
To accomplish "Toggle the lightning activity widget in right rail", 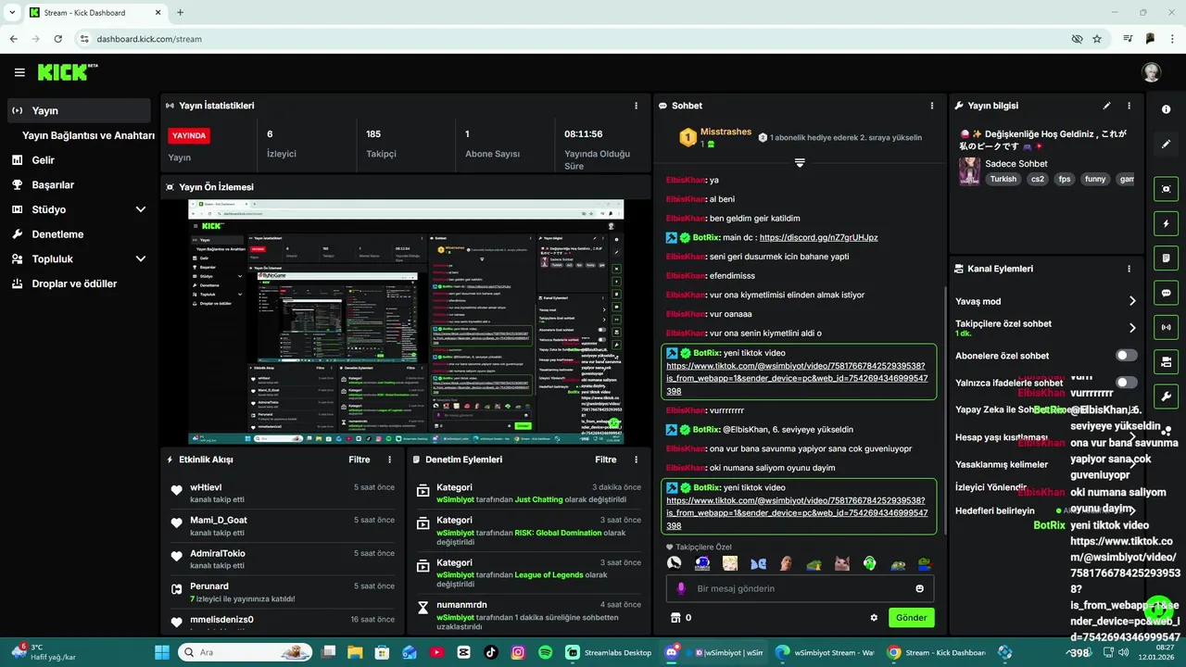I will click(x=1166, y=223).
